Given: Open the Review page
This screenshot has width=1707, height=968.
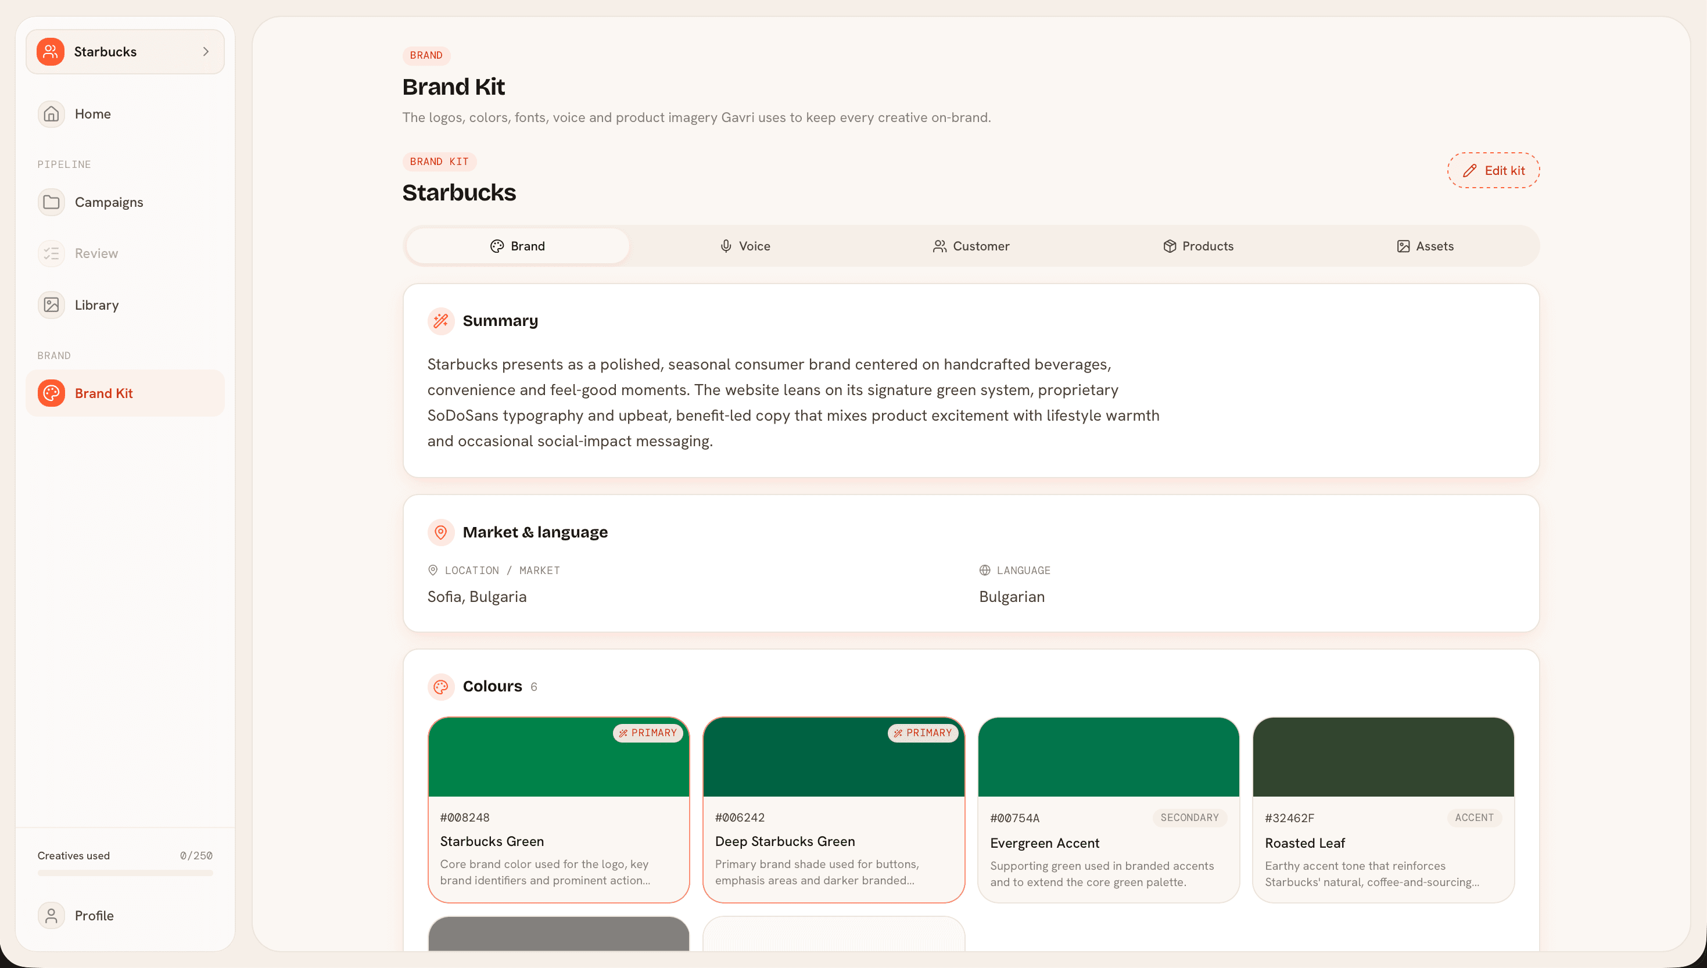Looking at the screenshot, I should click(x=125, y=253).
